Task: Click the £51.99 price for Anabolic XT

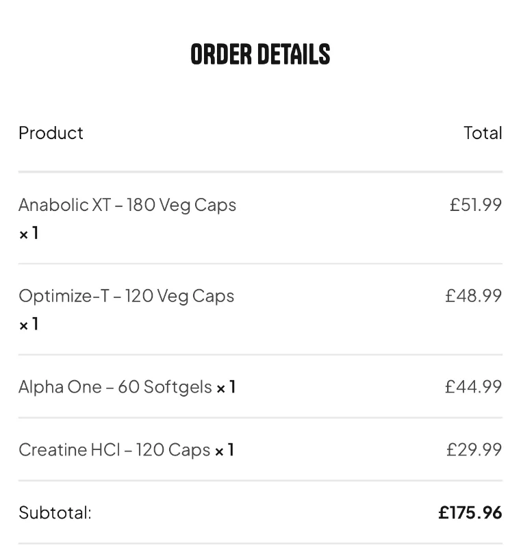Action: click(476, 205)
